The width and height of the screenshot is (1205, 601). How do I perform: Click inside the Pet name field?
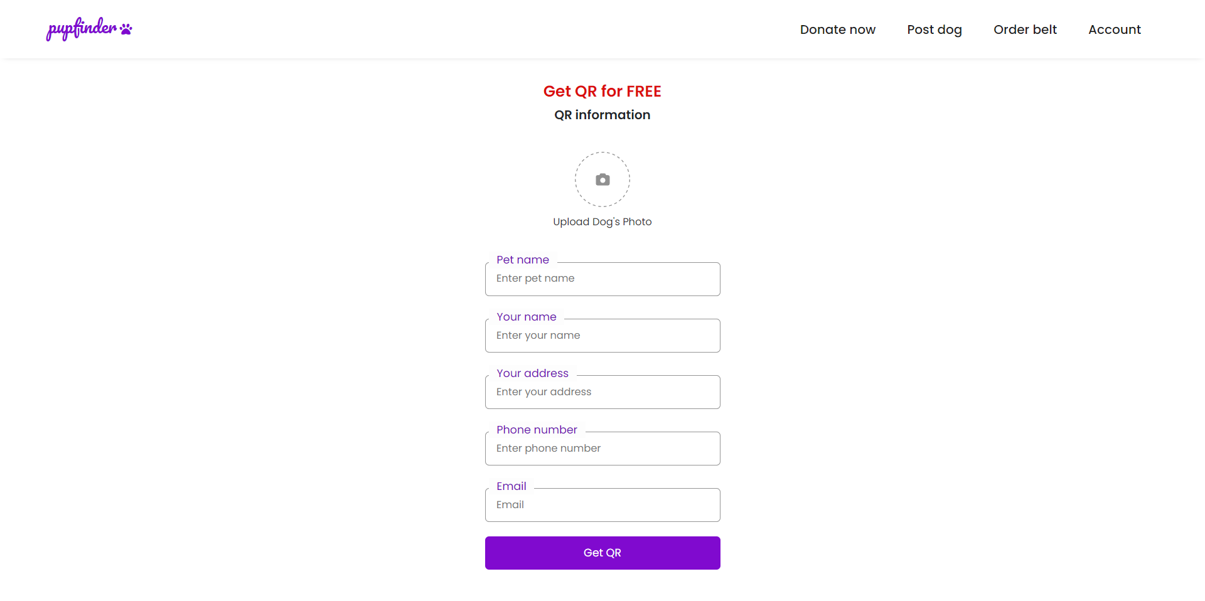(602, 279)
